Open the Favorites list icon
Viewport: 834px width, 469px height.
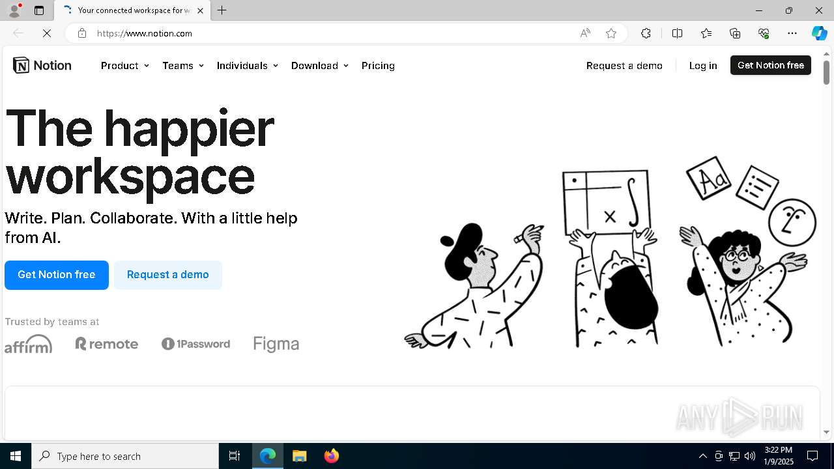tap(706, 33)
